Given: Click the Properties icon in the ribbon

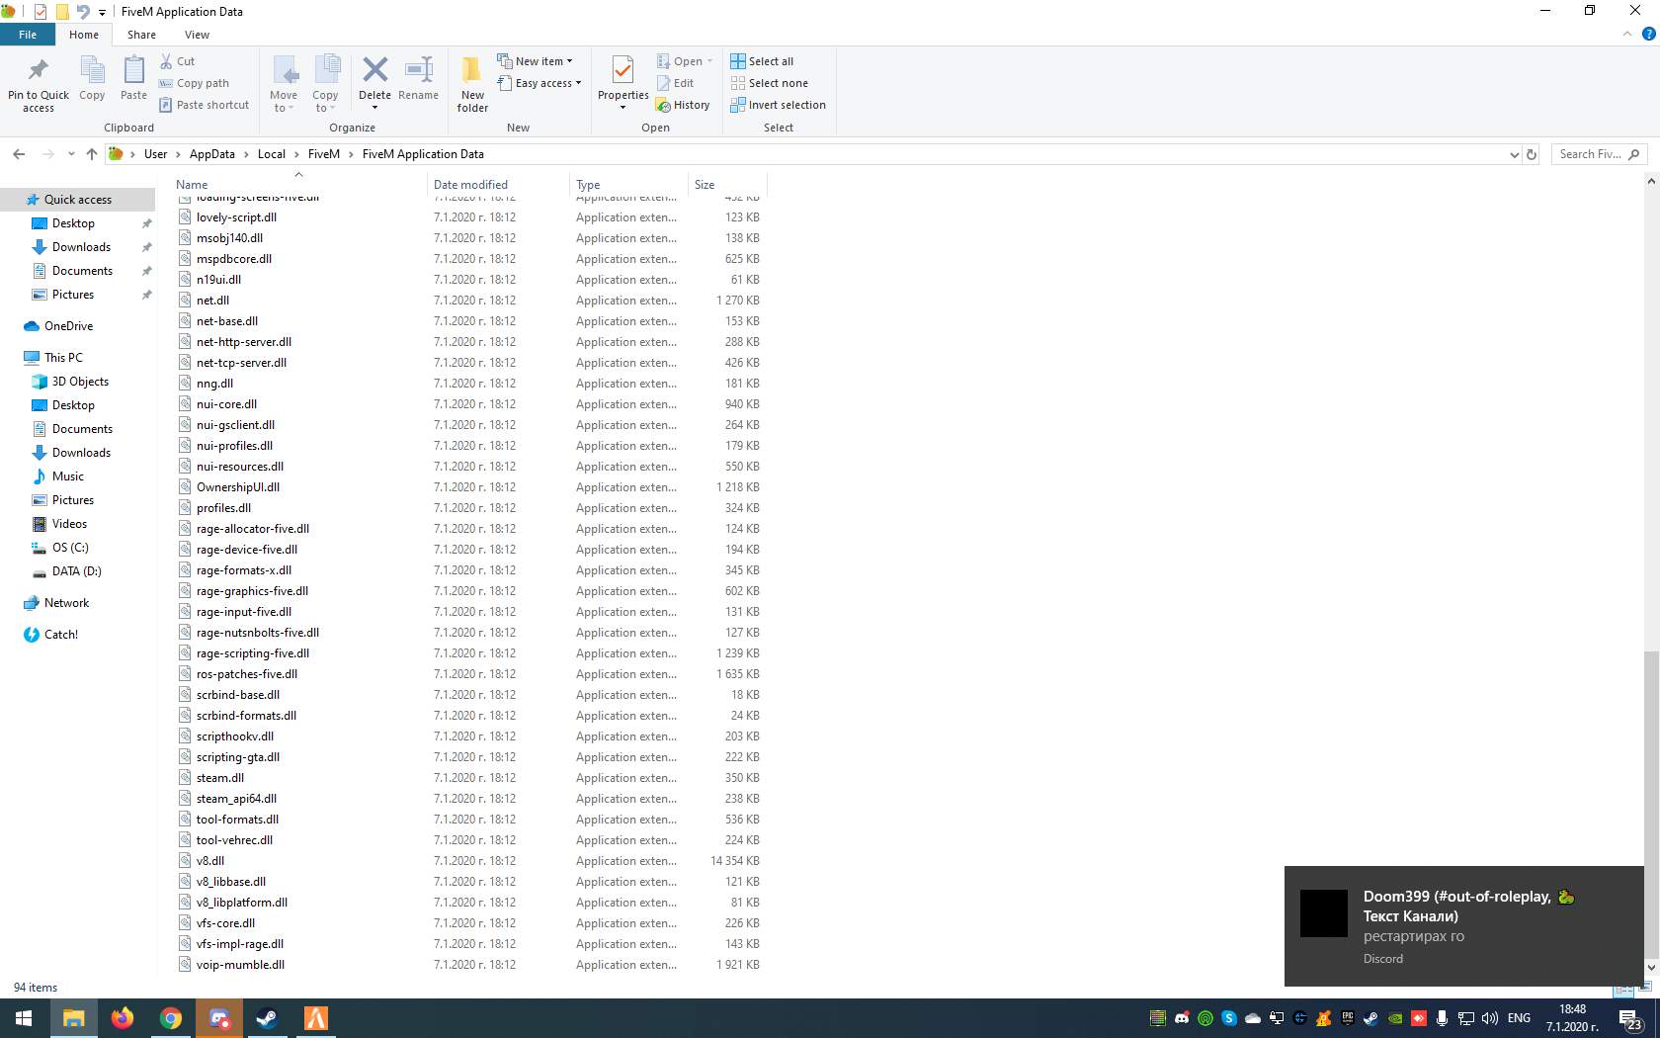Looking at the screenshot, I should coord(622,72).
